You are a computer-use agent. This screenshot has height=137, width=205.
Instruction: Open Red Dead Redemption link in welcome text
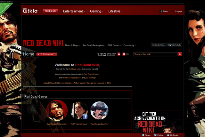(x=71, y=78)
